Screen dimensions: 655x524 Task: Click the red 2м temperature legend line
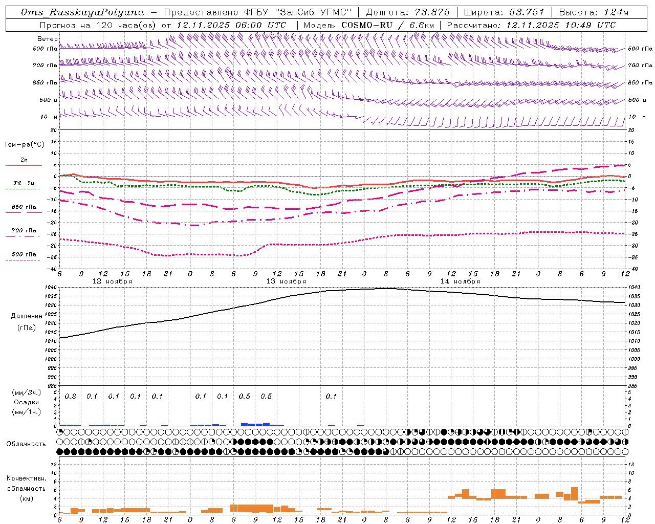click(x=24, y=165)
